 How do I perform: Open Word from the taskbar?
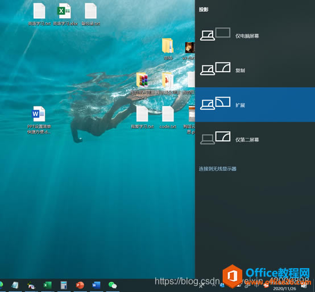(96, 285)
